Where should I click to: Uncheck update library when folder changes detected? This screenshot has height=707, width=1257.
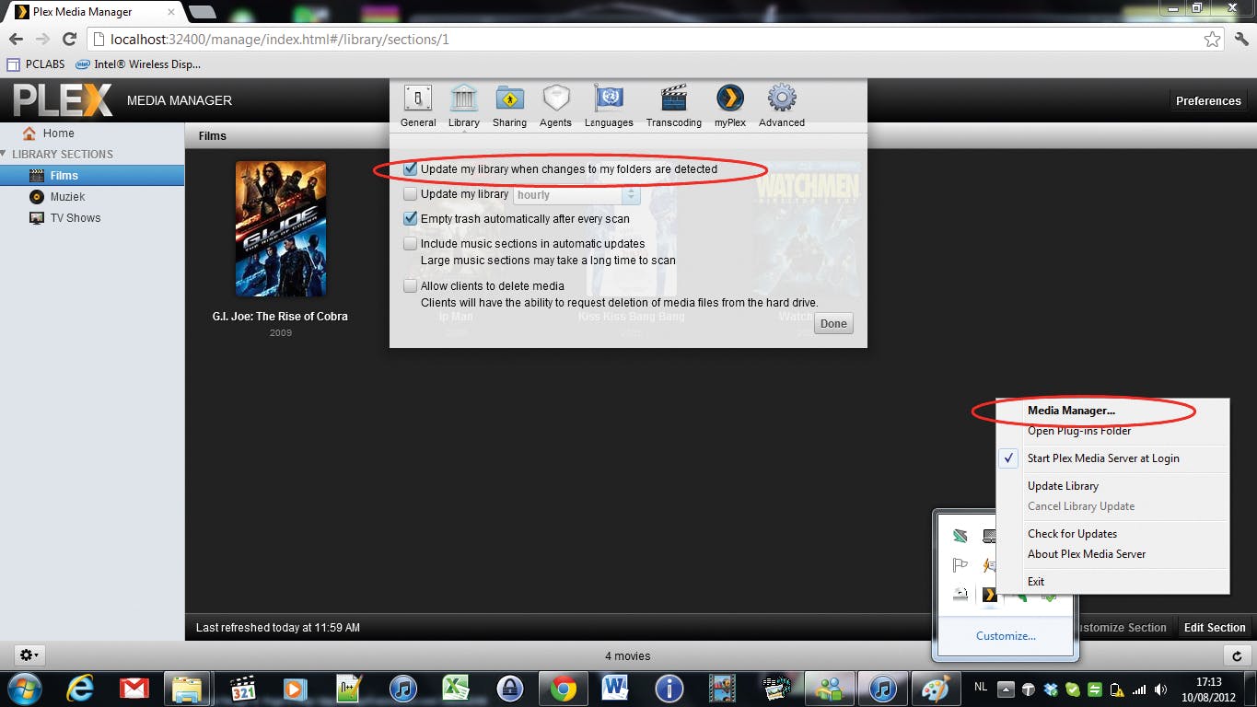[x=411, y=169]
